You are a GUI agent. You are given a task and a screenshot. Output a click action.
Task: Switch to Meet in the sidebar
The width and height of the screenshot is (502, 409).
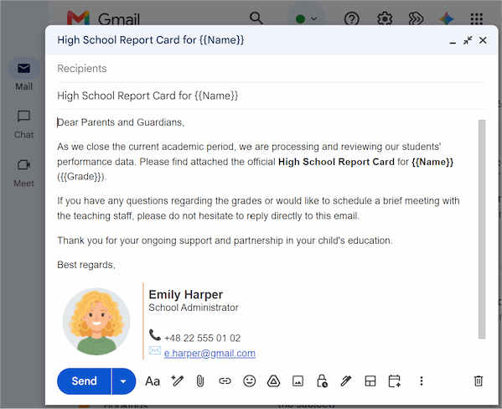pyautogui.click(x=24, y=173)
